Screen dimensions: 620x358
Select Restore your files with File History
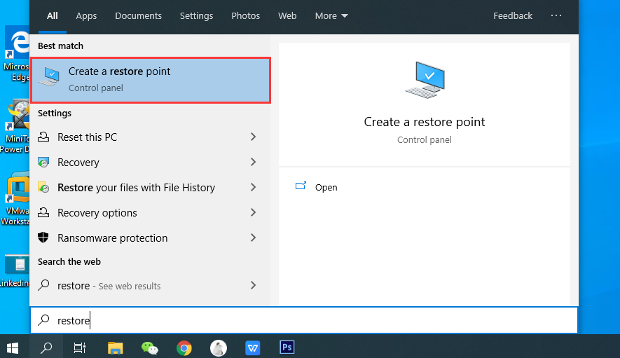coord(137,188)
